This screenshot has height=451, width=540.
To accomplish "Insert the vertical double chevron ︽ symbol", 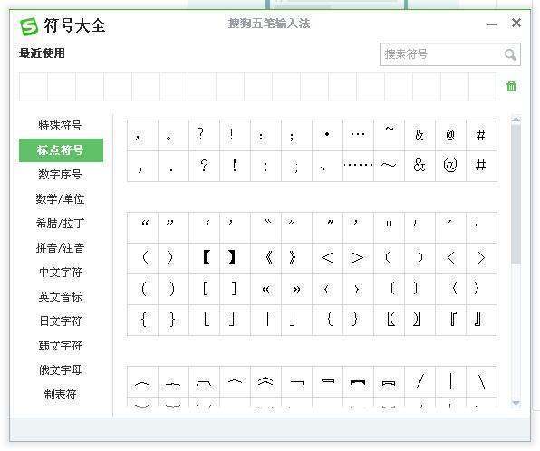I will (x=265, y=381).
